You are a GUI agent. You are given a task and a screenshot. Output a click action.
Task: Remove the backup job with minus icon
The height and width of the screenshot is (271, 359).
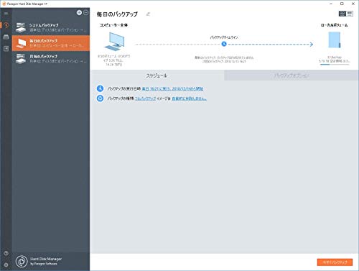point(86,13)
